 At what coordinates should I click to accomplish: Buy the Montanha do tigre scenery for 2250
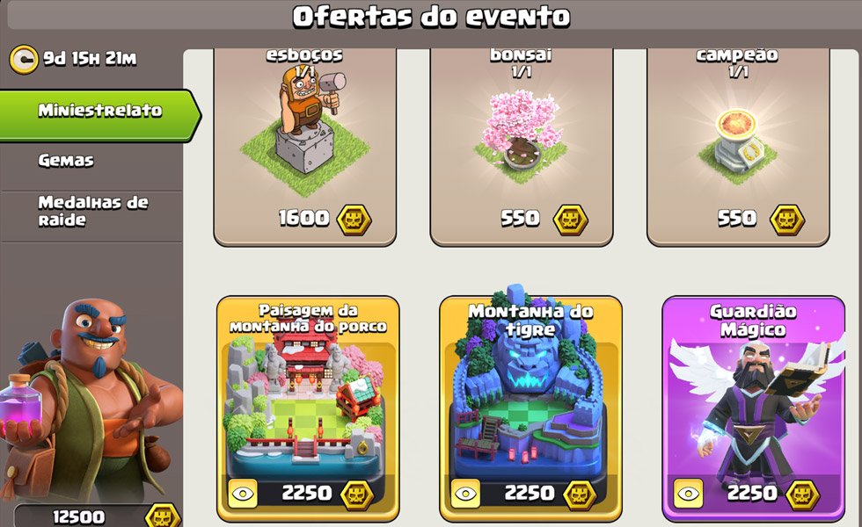[x=531, y=409]
